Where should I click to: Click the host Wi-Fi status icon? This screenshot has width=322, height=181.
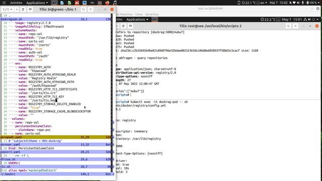[x=294, y=3]
